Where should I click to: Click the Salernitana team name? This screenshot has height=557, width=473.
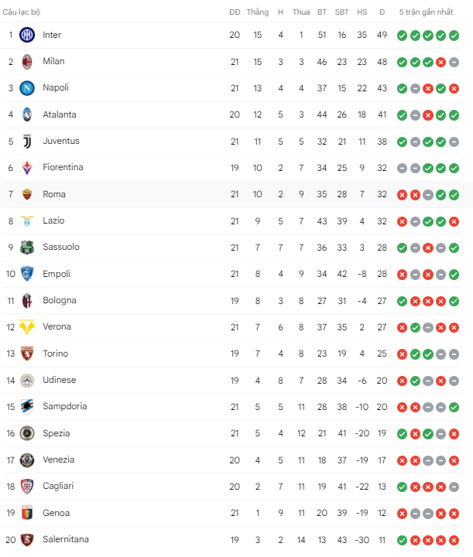pos(66,539)
